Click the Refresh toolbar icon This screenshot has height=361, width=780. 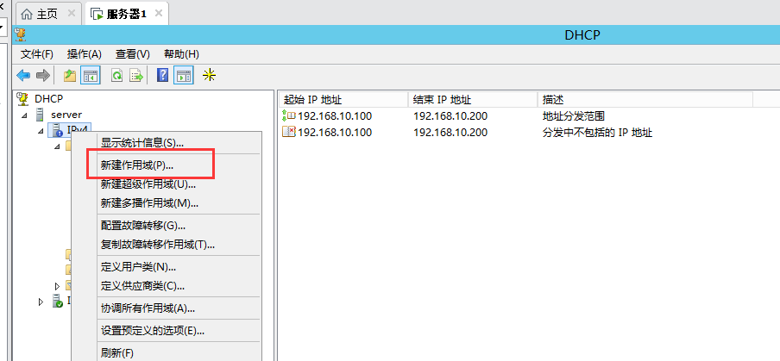pyautogui.click(x=116, y=76)
